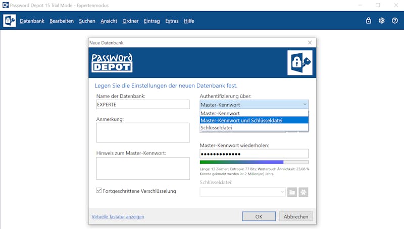The width and height of the screenshot is (404, 229).
Task: Focus the Name der Datenbank field
Action: click(x=143, y=105)
